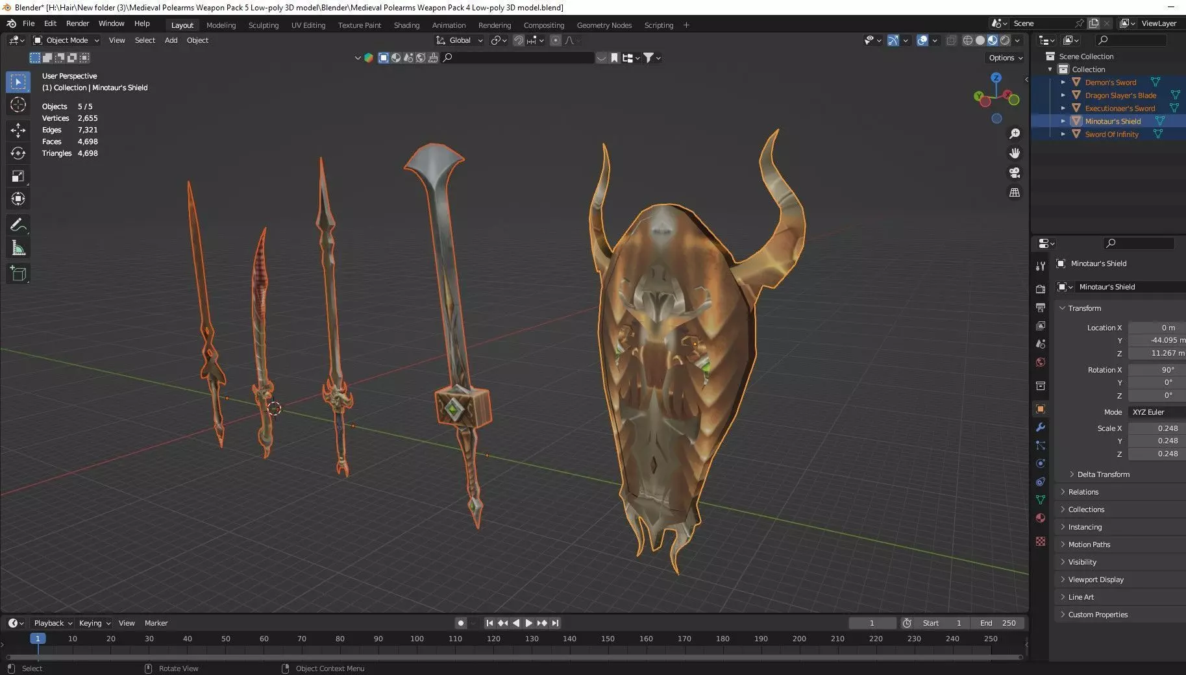This screenshot has height=675, width=1186.
Task: Toggle snapping magnet
Action: point(518,40)
